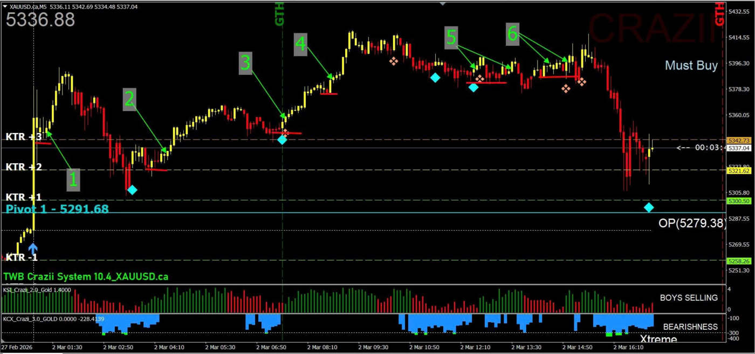The image size is (755, 354).
Task: Open the XAUUSD.ca,M5 chart dropdown triangle
Action: coord(5,6)
